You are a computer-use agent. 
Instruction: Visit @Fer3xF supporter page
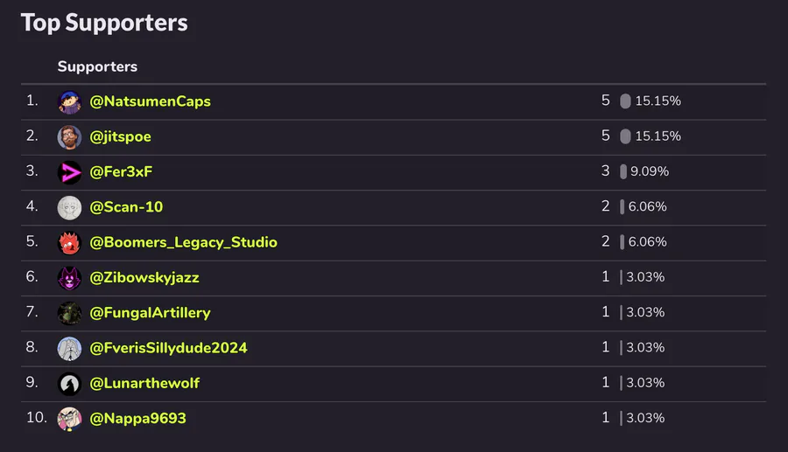(x=122, y=172)
